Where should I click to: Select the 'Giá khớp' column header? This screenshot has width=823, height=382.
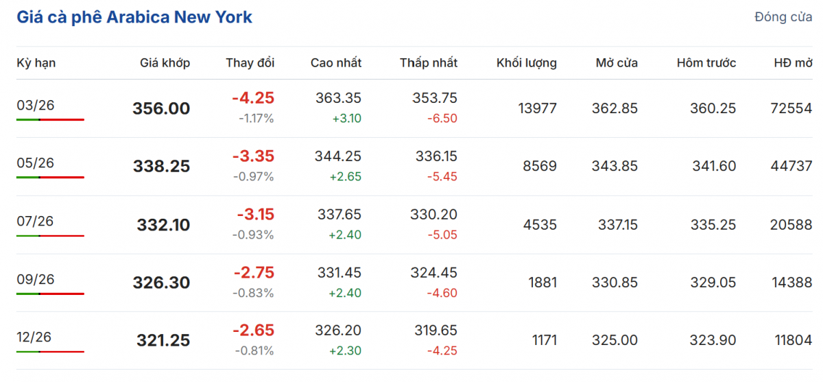pos(165,63)
